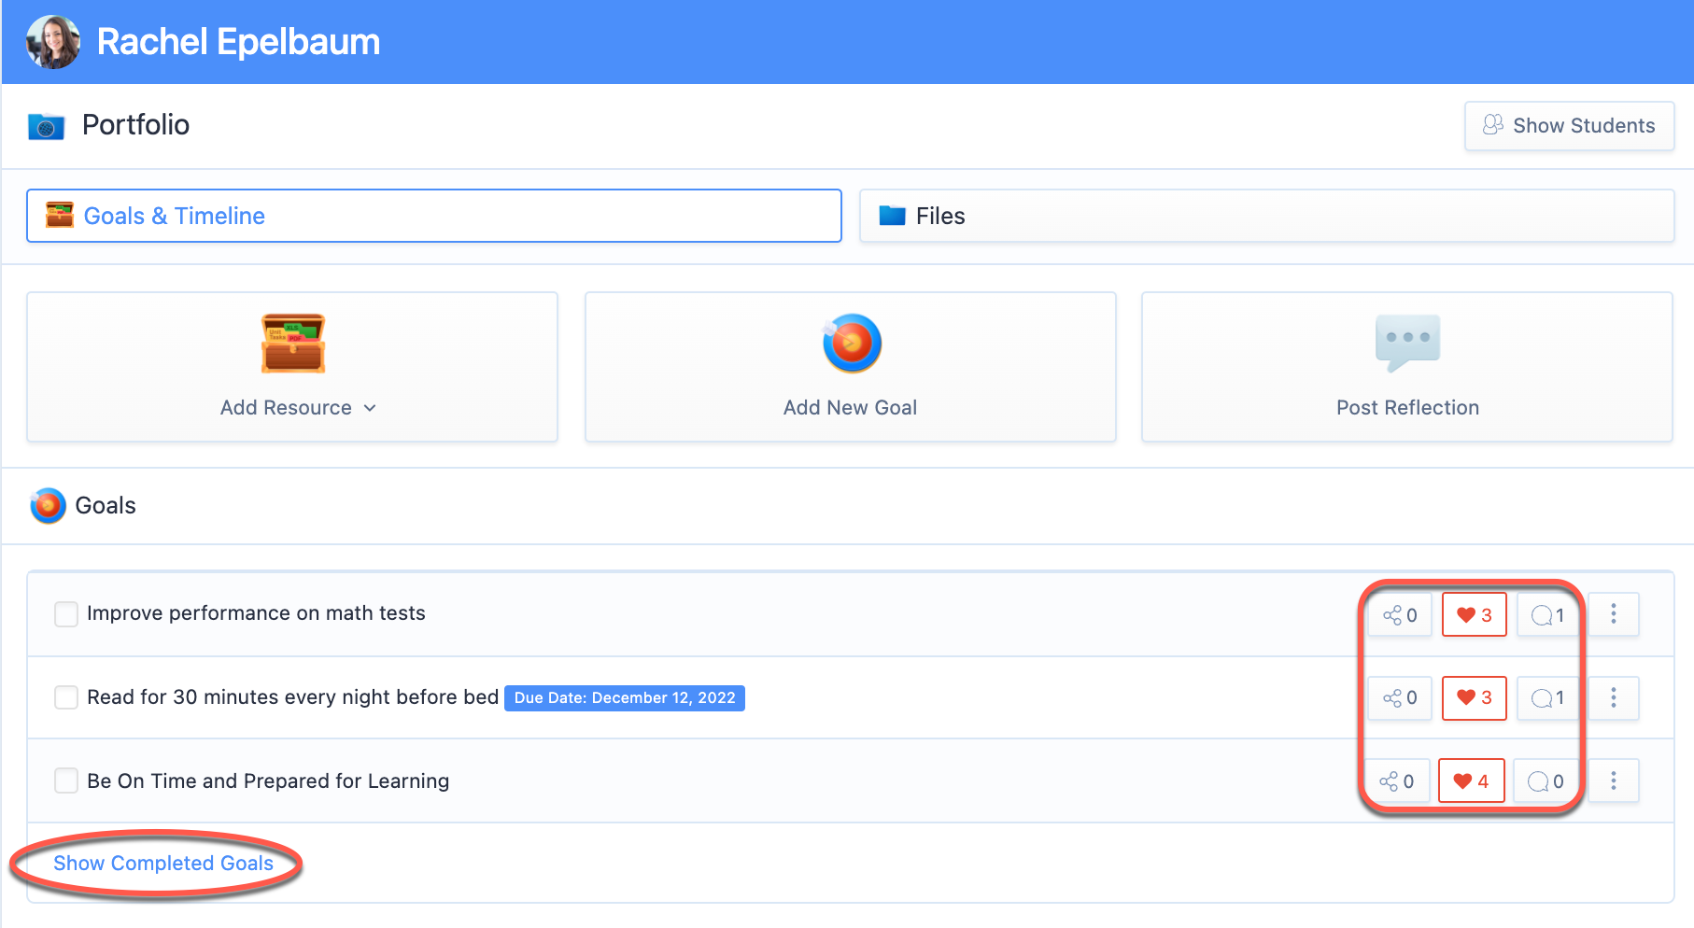This screenshot has width=1694, height=928.
Task: Click the speech bubble Post Reflection icon
Action: tap(1407, 343)
